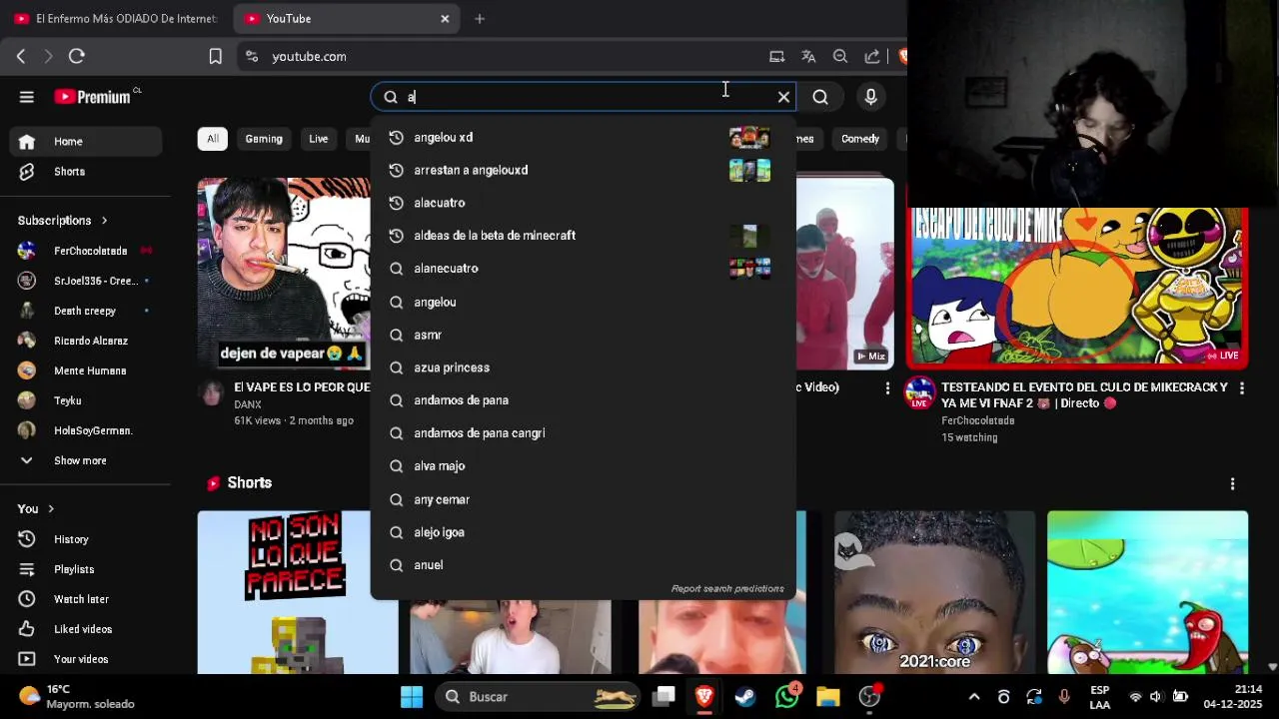
Task: Open FerChocolatada subscription channel
Action: 86,251
